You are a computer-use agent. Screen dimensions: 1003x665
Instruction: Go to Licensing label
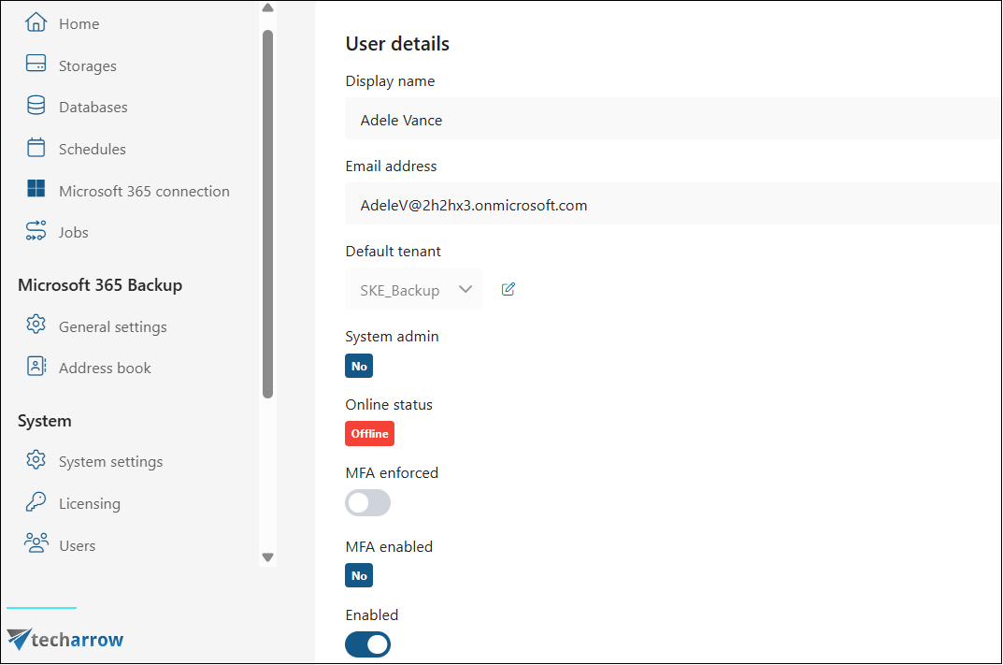(x=90, y=504)
